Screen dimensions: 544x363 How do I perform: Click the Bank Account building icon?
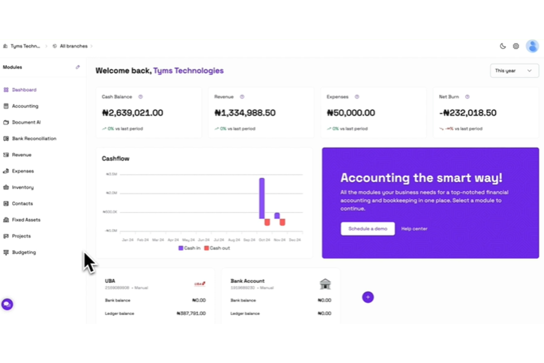[x=325, y=284]
